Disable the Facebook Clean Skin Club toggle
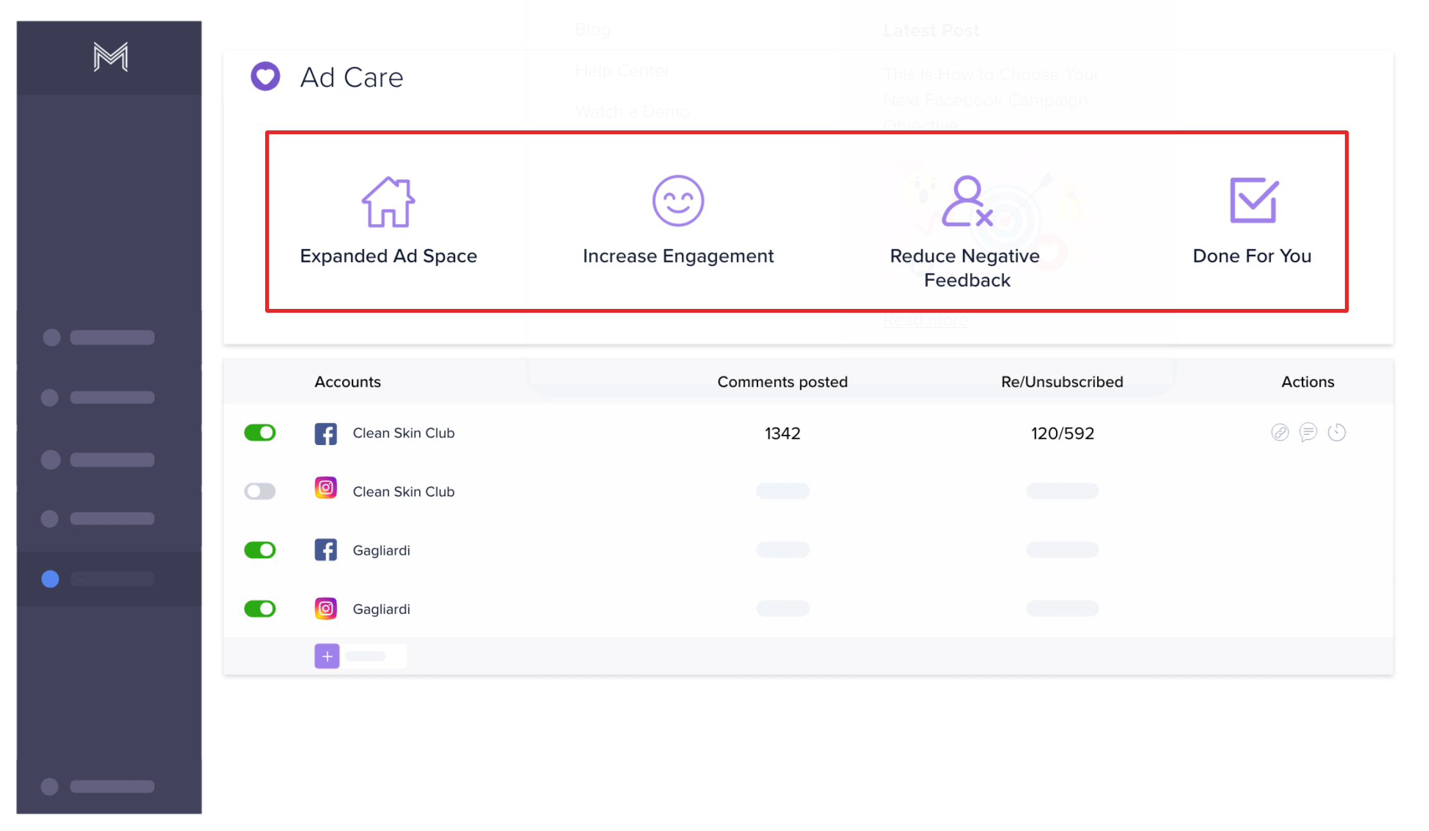This screenshot has height=831, width=1429. point(260,433)
